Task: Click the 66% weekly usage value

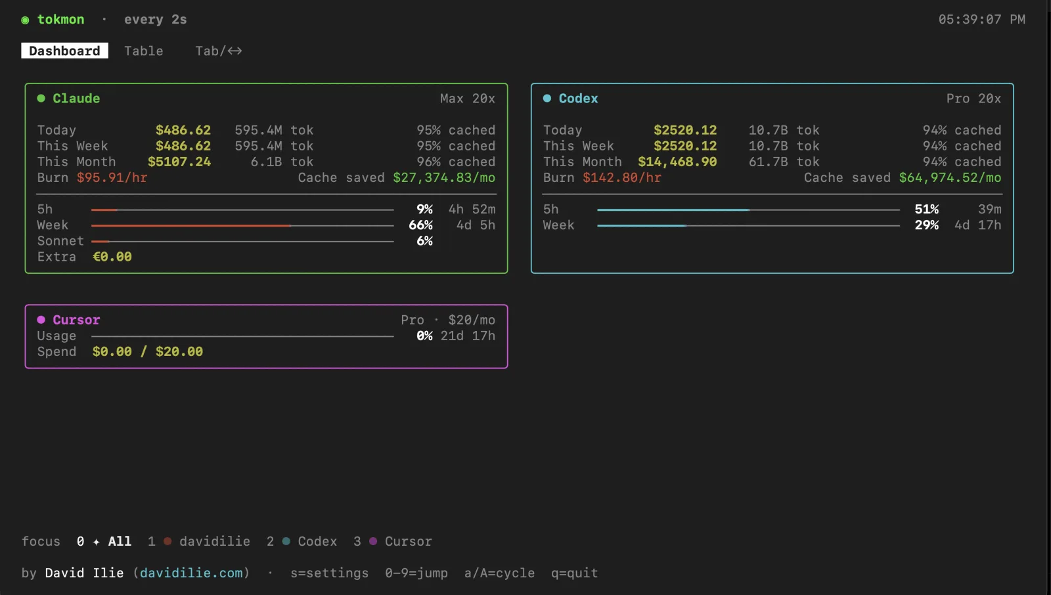Action: click(420, 225)
